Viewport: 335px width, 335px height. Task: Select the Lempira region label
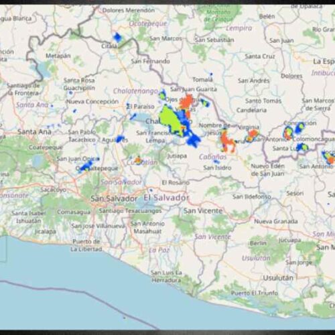(239, 28)
